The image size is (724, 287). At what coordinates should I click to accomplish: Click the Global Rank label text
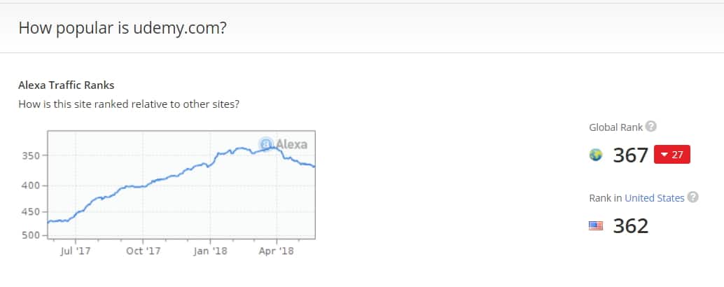[616, 127]
